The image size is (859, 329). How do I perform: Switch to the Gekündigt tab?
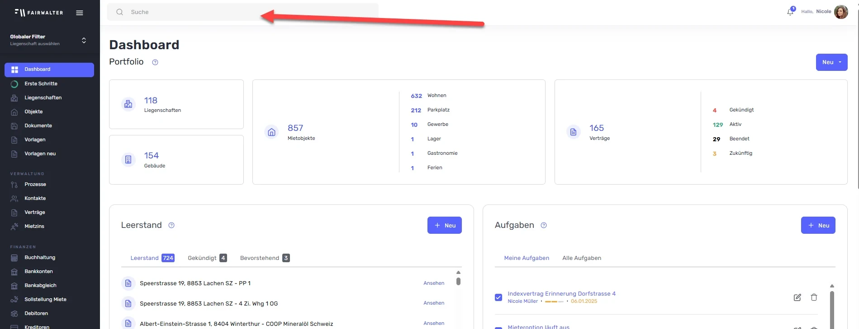207,258
